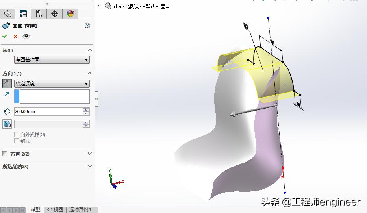Image resolution: width=367 pixels, height=213 pixels.
Task: Expand the 所选轮廓(S) section
Action: click(90, 166)
